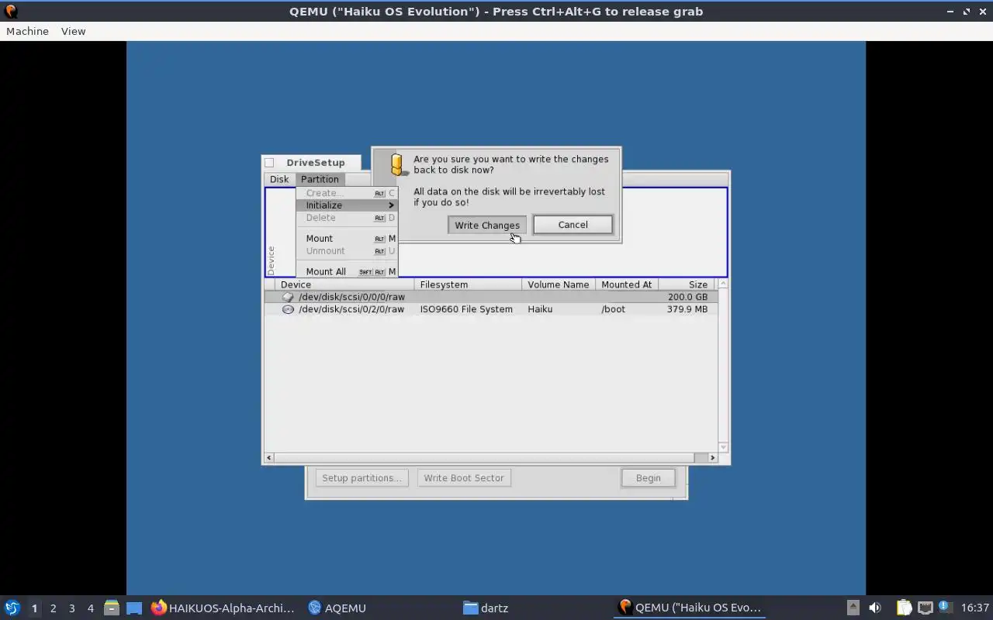Open the system start menu icon
The width and height of the screenshot is (993, 620).
point(12,608)
